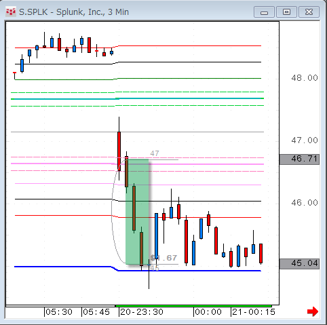327x325 pixels.
Task: Click the red arrow scroll-right icon
Action: pos(313,312)
